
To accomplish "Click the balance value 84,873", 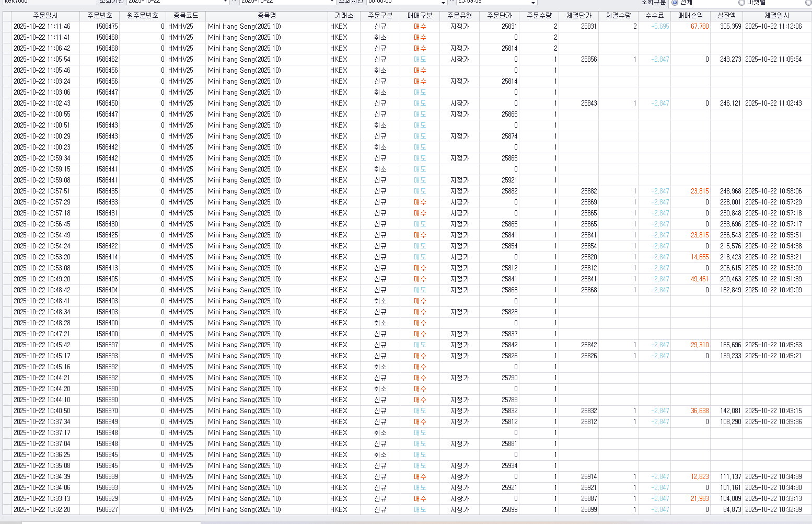I will point(732,509).
